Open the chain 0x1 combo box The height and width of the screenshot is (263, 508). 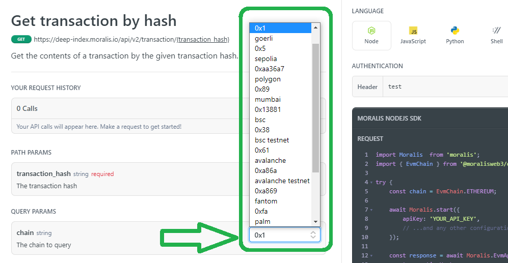coord(284,235)
